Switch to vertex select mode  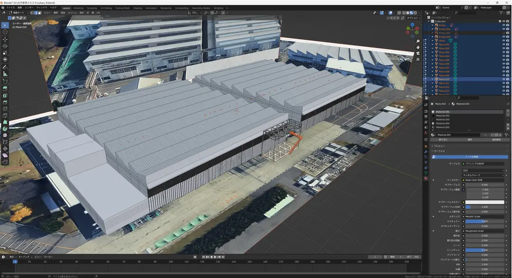[x=32, y=13]
